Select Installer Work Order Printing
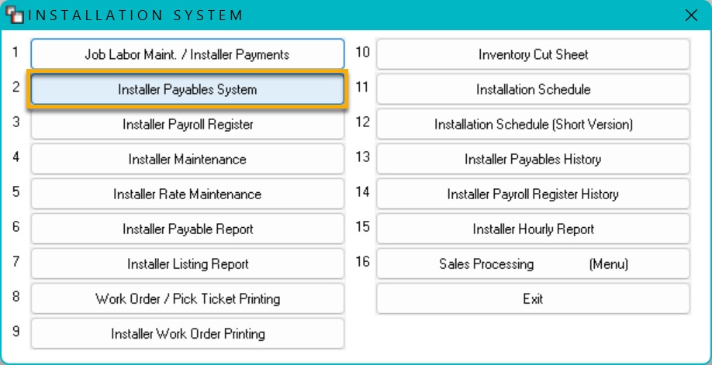This screenshot has width=712, height=365. pos(188,334)
